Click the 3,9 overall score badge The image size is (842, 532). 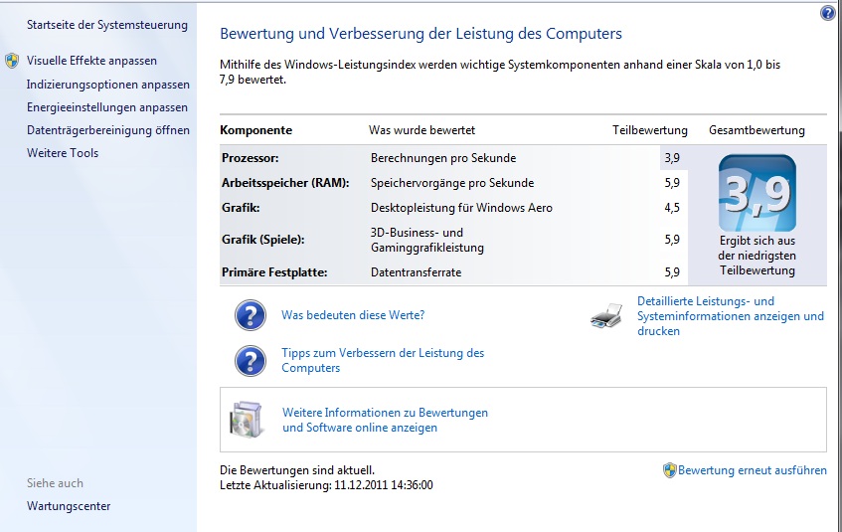point(758,193)
